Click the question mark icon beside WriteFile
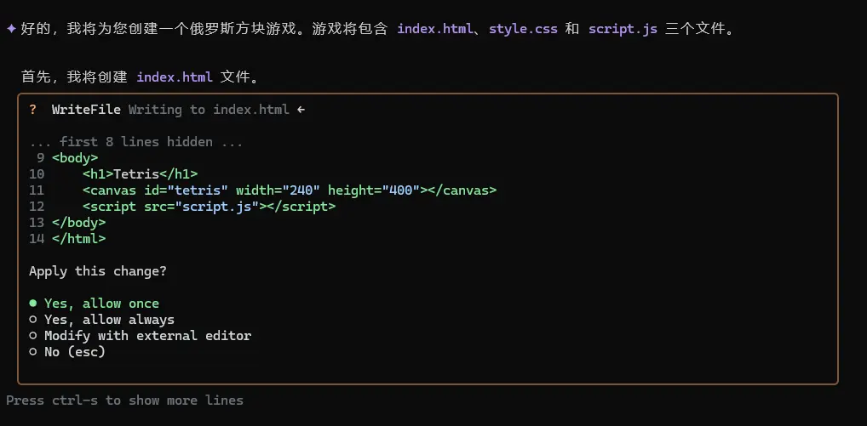Viewport: 867px width, 426px height. pyautogui.click(x=33, y=109)
